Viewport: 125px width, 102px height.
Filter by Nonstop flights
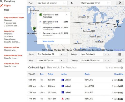pyautogui.click(x=8, y=20)
